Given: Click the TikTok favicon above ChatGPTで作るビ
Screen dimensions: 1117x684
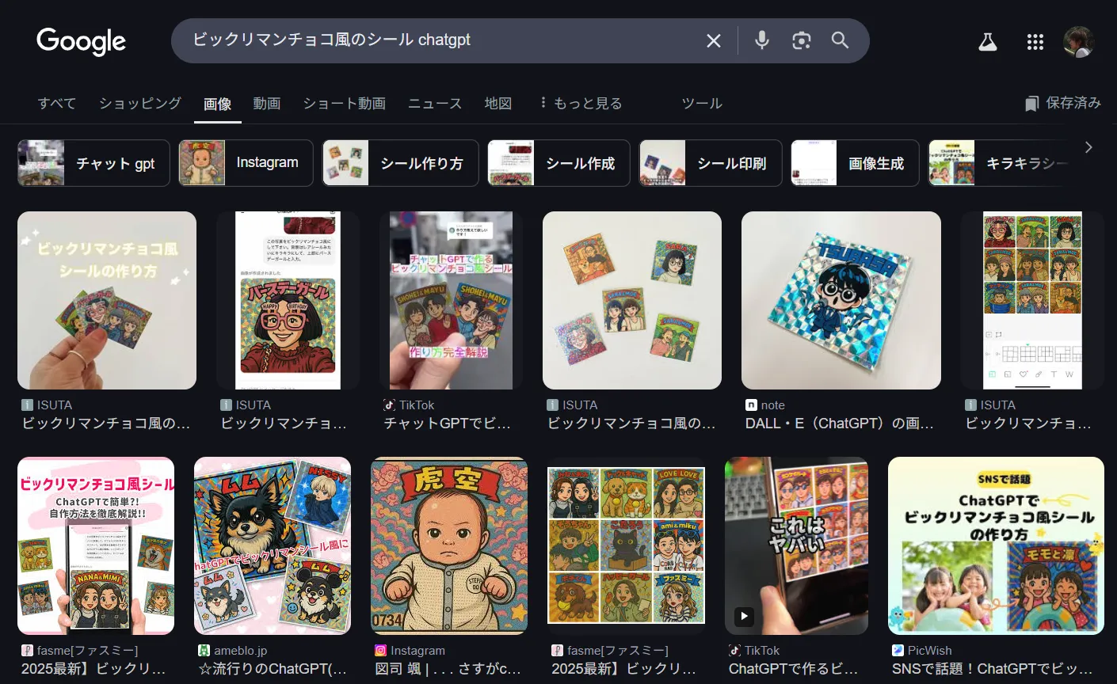Looking at the screenshot, I should [x=734, y=650].
